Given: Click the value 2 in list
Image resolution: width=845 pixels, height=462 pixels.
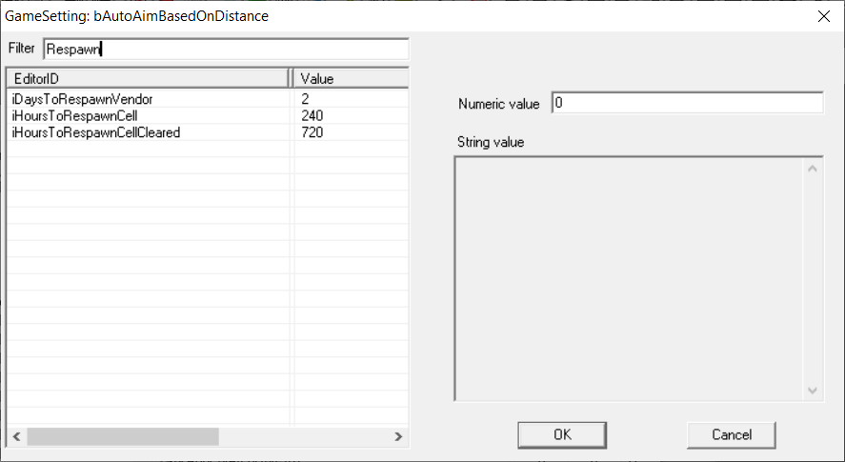Looking at the screenshot, I should (x=305, y=99).
